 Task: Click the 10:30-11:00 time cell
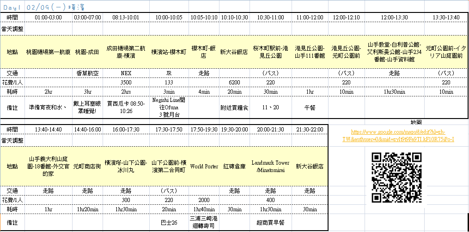click(x=270, y=18)
